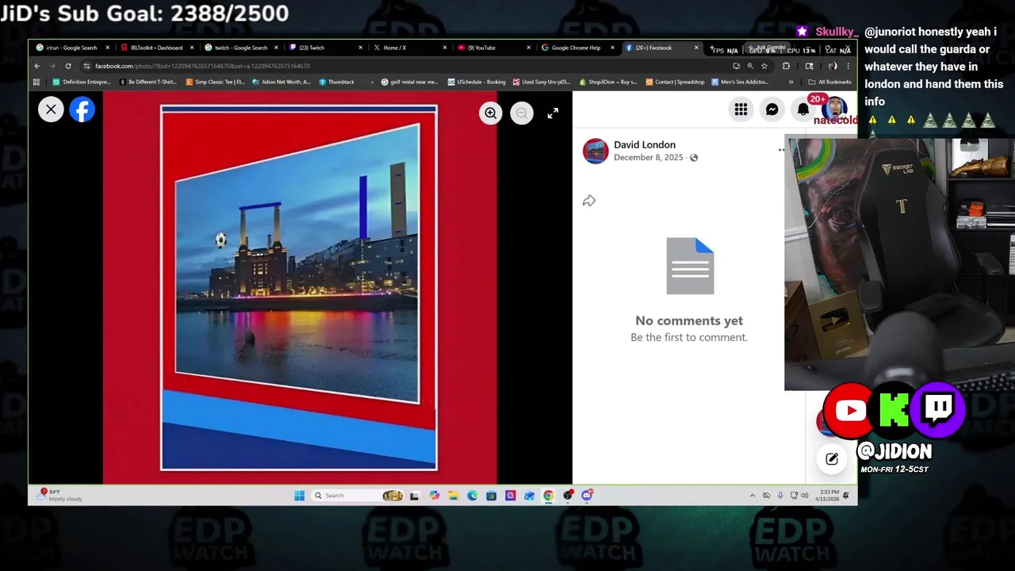
Task: Open File Explorer from taskbar
Action: [x=453, y=496]
